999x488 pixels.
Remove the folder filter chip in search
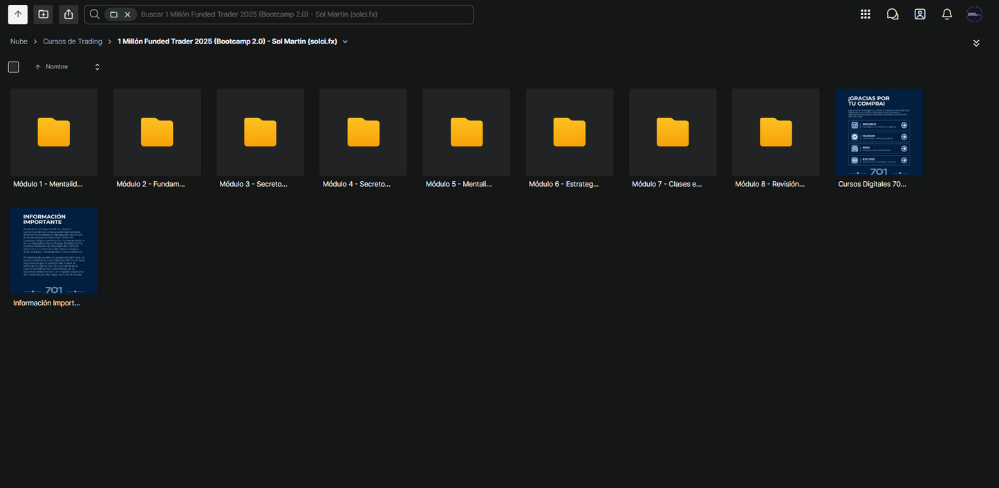[x=127, y=15]
